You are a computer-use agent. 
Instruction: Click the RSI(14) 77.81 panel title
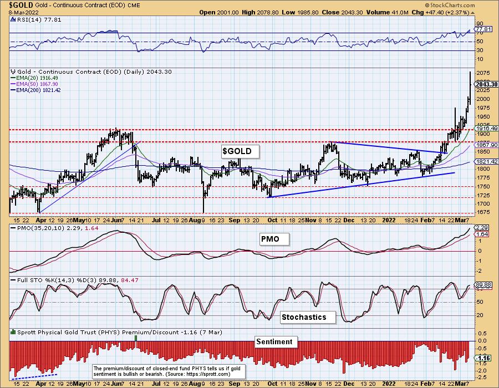tap(39, 20)
